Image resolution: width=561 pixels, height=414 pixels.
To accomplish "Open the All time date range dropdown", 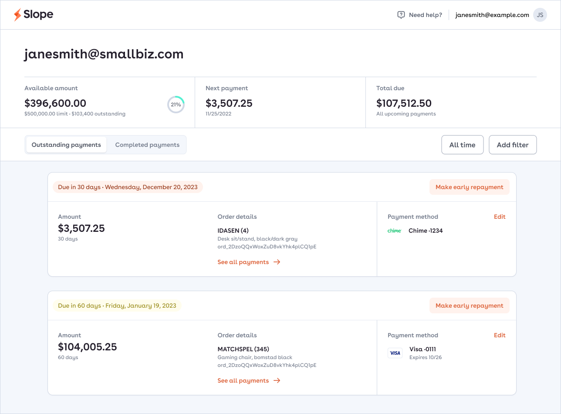I will click(462, 145).
